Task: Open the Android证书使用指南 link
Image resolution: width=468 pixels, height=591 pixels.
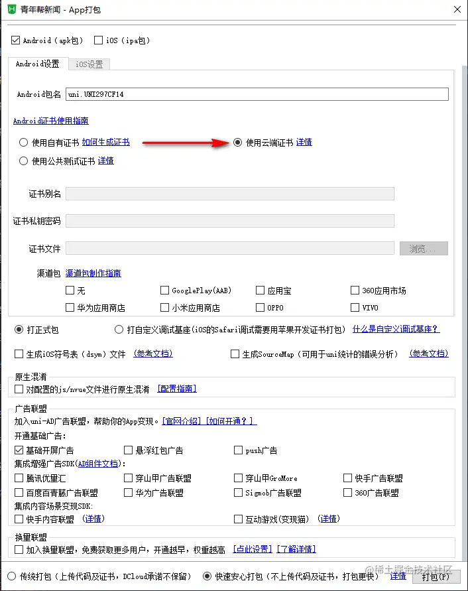Action: [x=51, y=121]
